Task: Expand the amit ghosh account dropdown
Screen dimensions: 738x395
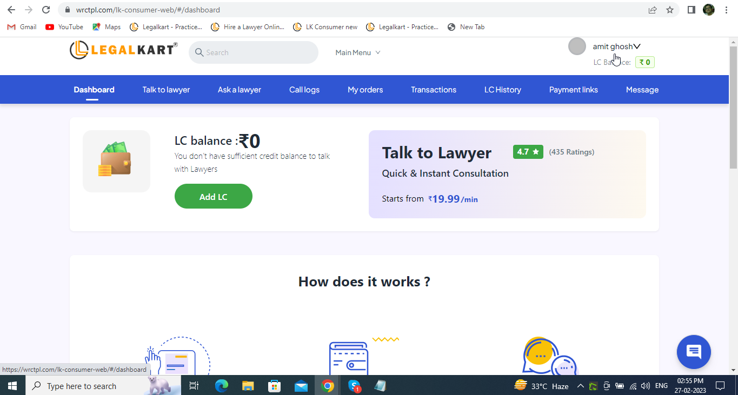Action: (x=616, y=46)
